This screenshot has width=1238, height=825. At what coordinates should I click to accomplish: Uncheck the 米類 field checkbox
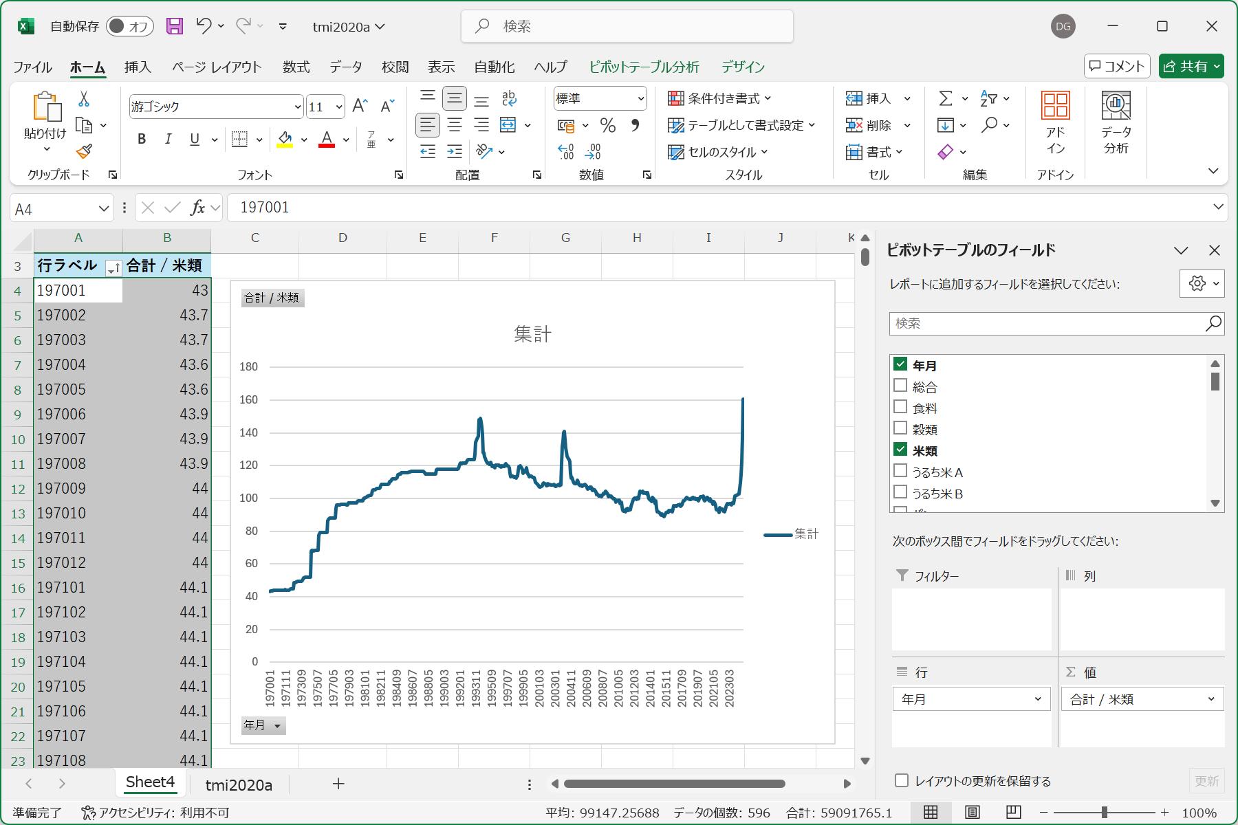pos(900,449)
